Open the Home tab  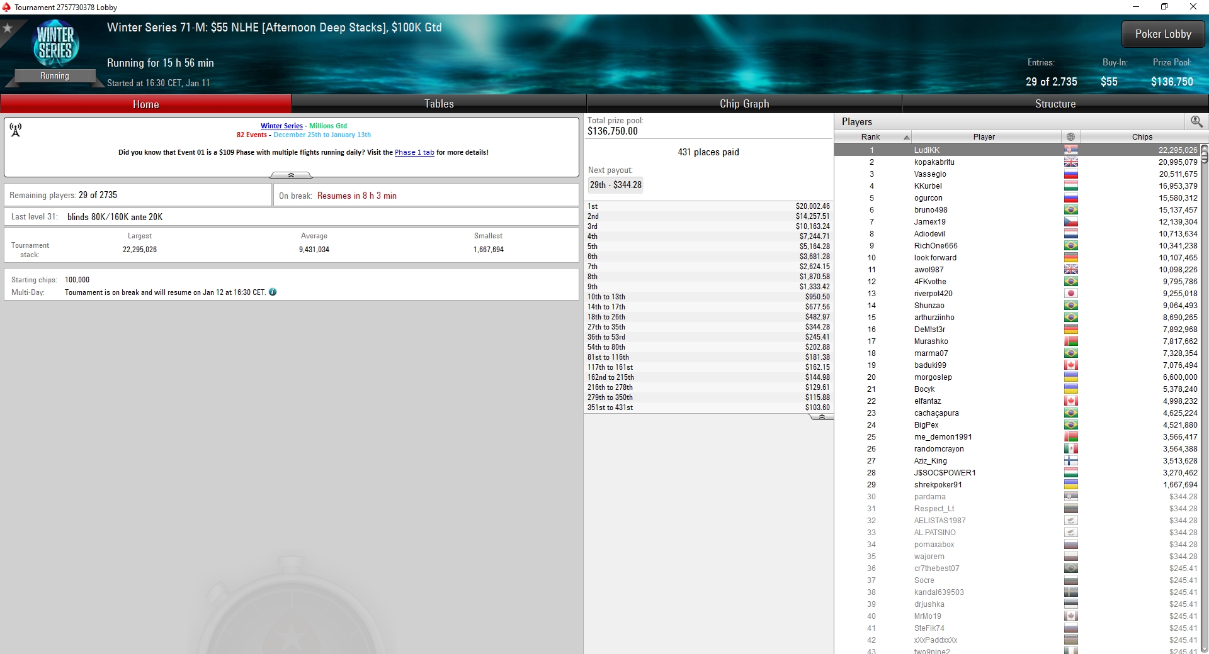tap(145, 104)
